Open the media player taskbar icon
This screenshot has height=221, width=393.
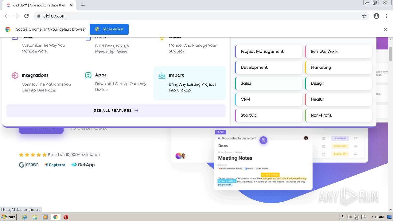(x=45, y=217)
